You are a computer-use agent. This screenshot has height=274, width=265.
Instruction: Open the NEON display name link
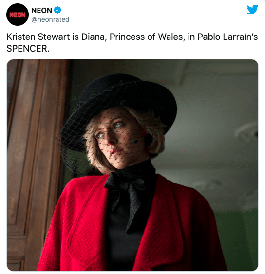click(x=41, y=11)
